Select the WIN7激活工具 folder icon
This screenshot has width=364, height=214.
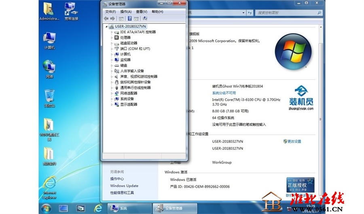pyautogui.click(x=49, y=125)
